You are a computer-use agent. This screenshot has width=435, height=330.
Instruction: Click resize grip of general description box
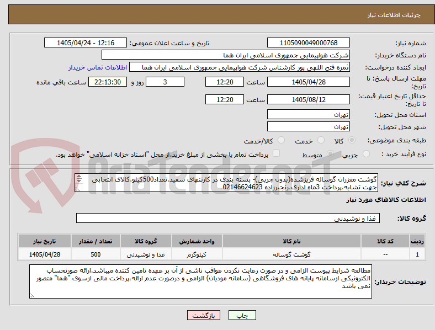click(77, 189)
